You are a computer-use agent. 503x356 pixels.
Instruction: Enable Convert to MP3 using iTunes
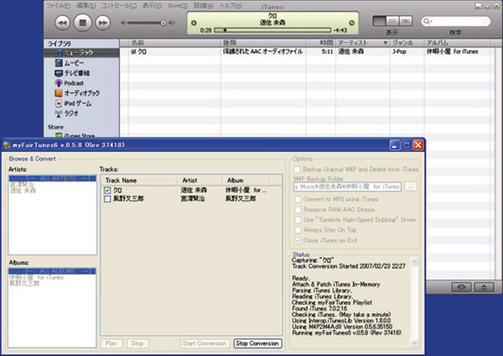(298, 199)
